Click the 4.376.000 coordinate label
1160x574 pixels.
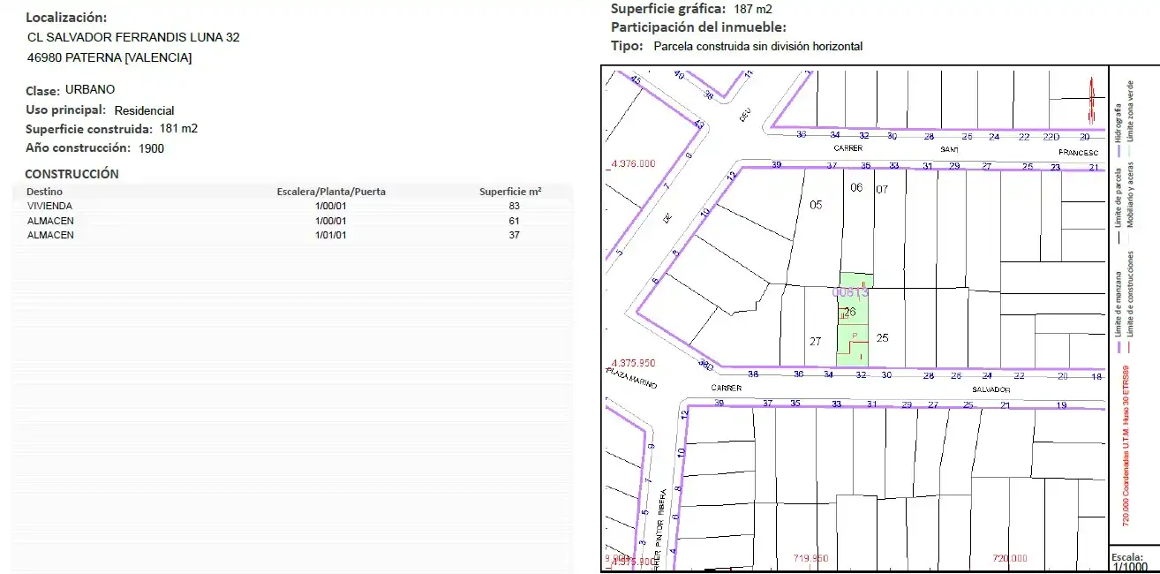coord(633,163)
